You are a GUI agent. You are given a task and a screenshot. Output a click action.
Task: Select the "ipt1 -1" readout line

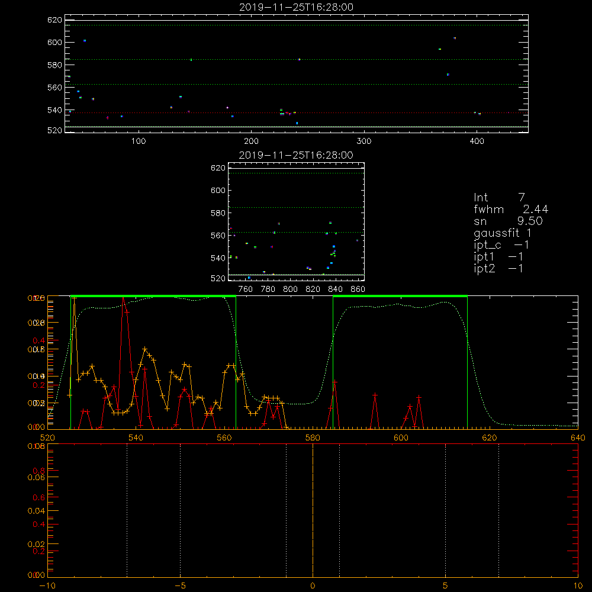click(x=498, y=257)
